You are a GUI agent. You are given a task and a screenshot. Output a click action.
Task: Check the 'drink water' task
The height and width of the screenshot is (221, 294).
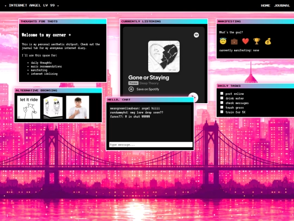(222, 98)
